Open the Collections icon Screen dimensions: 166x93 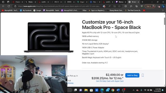click(136, 6)
